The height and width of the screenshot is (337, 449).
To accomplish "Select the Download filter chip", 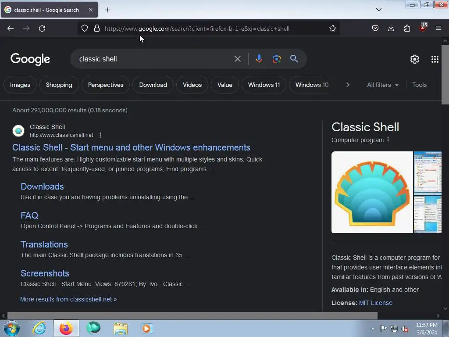I will pos(153,85).
